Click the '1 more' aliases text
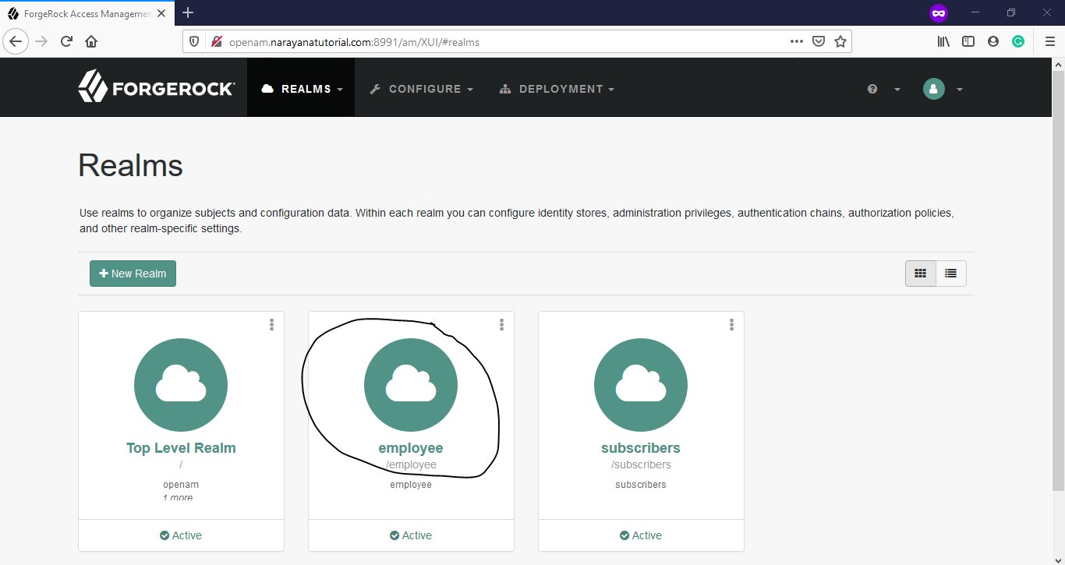 pos(178,498)
